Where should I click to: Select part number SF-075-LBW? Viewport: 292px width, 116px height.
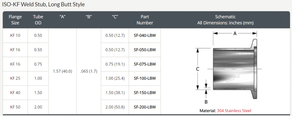[145, 64]
